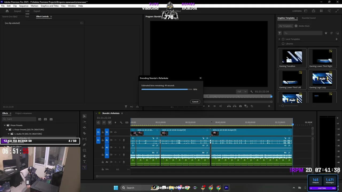Select the Slip tool

[84, 139]
